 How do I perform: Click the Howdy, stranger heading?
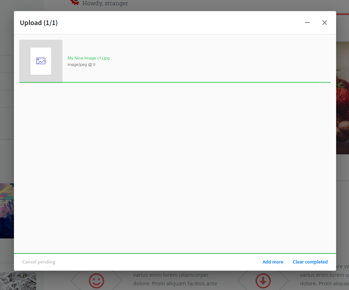click(x=105, y=3)
